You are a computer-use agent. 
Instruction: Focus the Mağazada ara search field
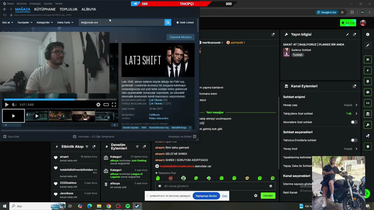coord(122,22)
